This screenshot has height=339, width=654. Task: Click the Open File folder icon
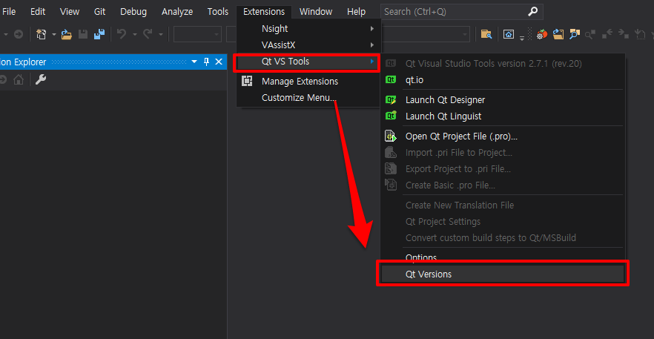click(66, 34)
